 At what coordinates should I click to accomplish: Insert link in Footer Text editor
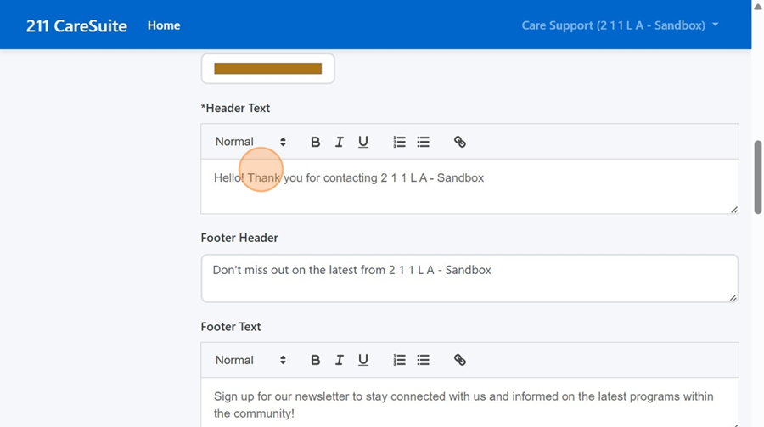click(x=459, y=360)
